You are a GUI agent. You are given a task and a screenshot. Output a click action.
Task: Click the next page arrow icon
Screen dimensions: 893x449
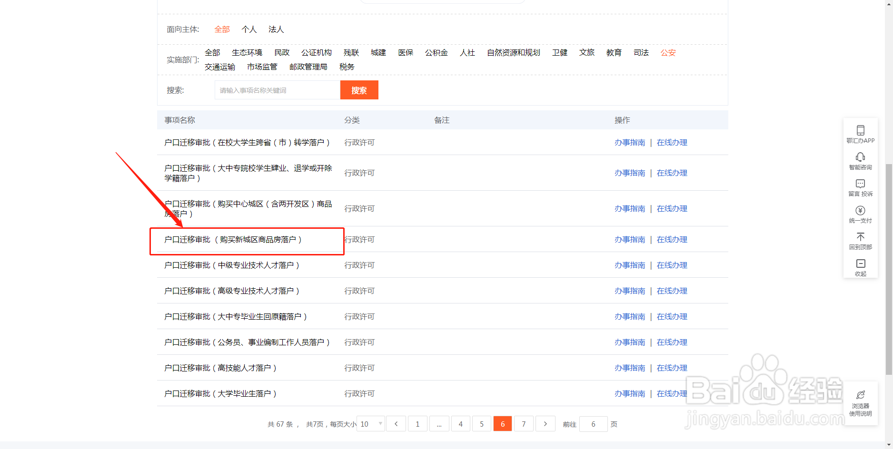tap(545, 423)
